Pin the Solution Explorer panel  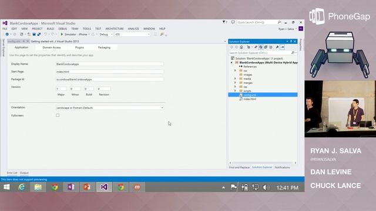click(291, 42)
